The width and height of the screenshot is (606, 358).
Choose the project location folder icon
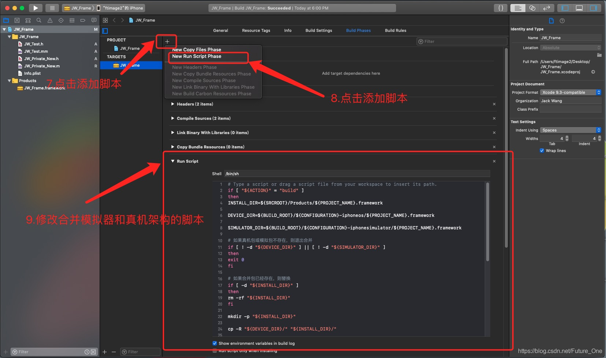point(599,55)
